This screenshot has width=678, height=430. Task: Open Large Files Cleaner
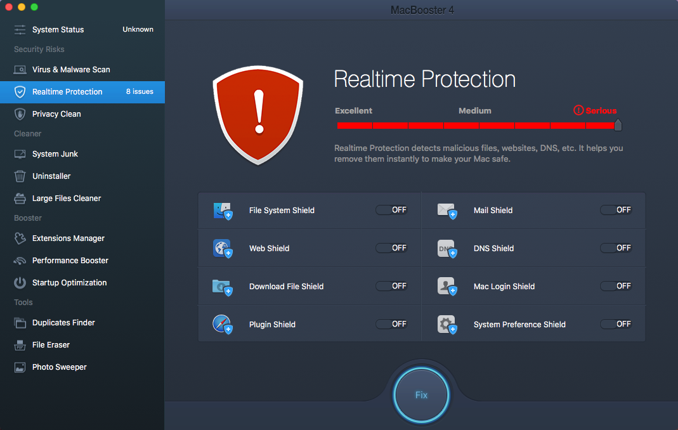click(x=82, y=199)
